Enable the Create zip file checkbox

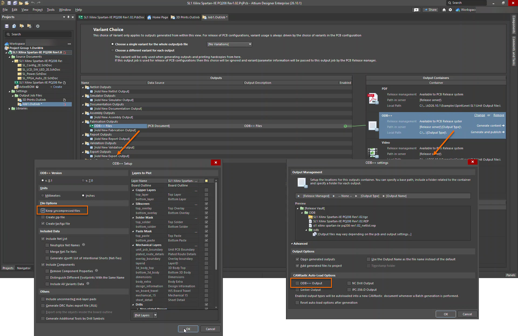43,217
